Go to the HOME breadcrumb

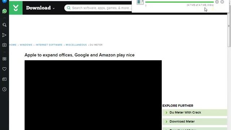tap(13, 45)
